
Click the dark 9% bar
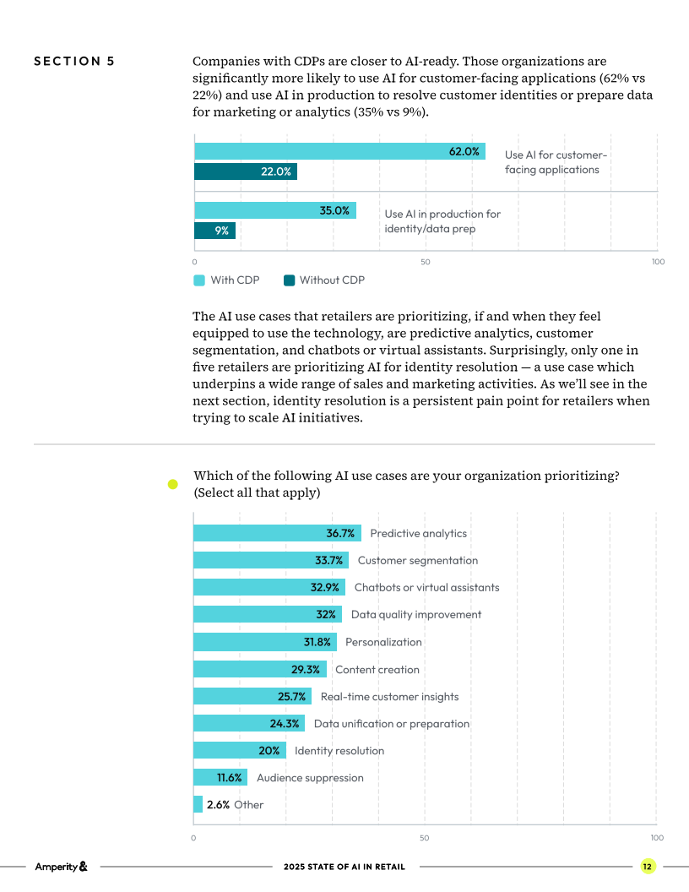click(214, 231)
